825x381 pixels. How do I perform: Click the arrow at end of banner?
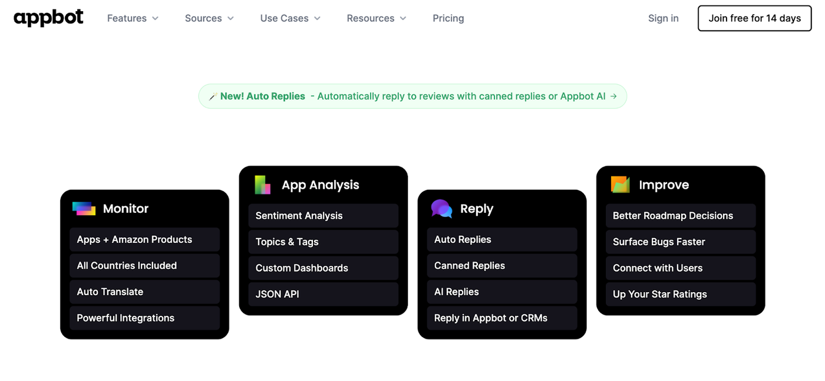(613, 96)
